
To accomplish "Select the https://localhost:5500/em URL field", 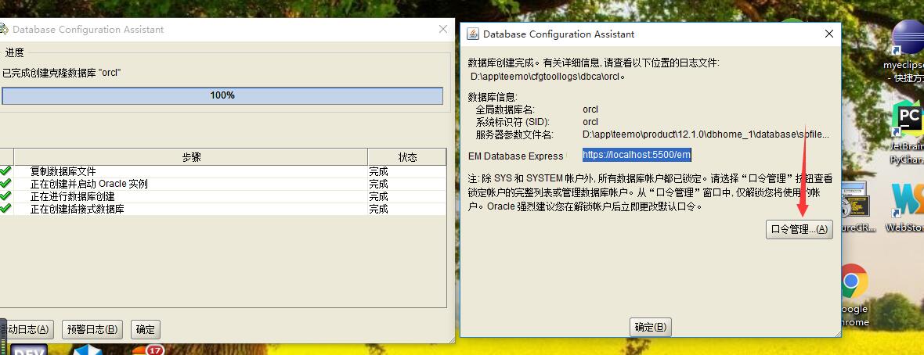I will tap(637, 155).
